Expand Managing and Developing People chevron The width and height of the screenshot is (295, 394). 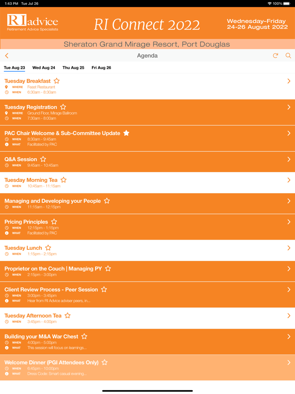point(289,201)
